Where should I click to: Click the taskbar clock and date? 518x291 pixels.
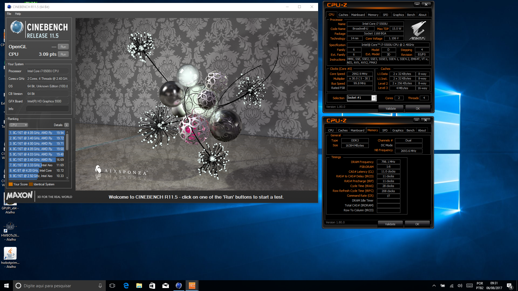[494, 286]
